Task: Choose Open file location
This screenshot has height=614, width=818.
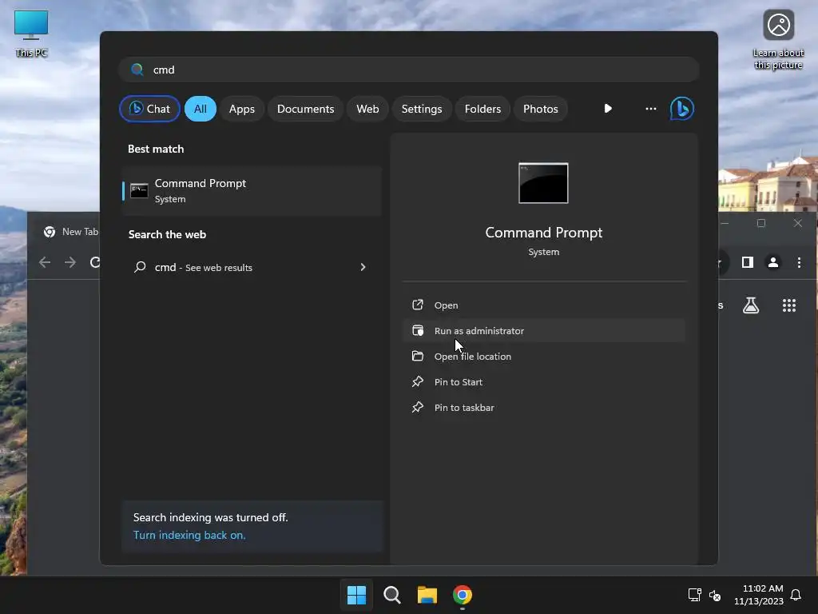Action: [544, 356]
